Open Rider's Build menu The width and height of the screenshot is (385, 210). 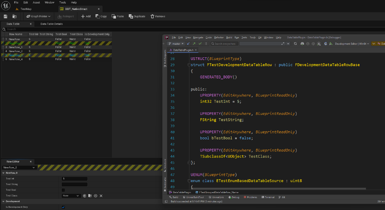229,37
